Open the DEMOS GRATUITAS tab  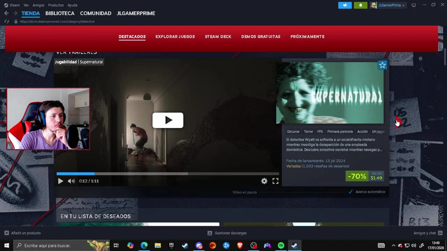(261, 37)
